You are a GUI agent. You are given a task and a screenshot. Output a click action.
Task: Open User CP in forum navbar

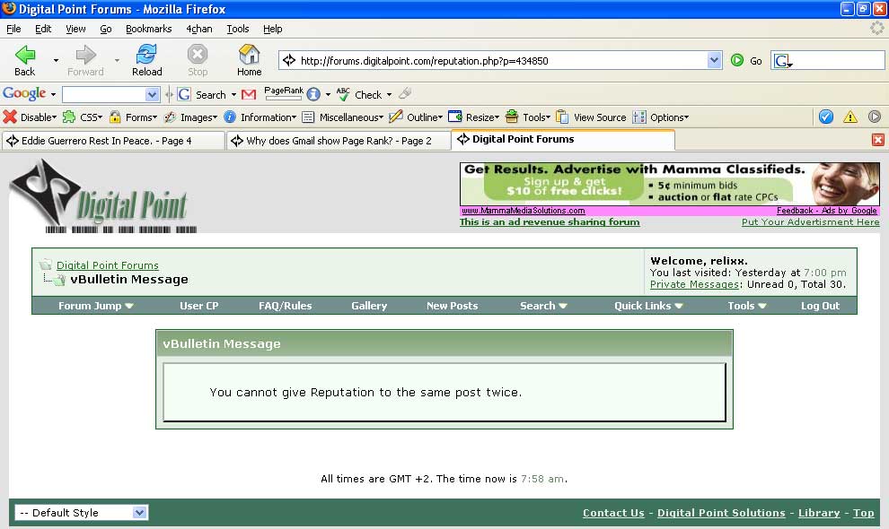199,306
